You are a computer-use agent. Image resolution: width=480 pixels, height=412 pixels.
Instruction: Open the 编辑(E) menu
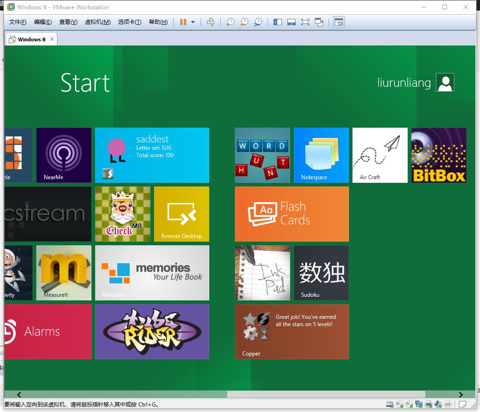coord(43,22)
